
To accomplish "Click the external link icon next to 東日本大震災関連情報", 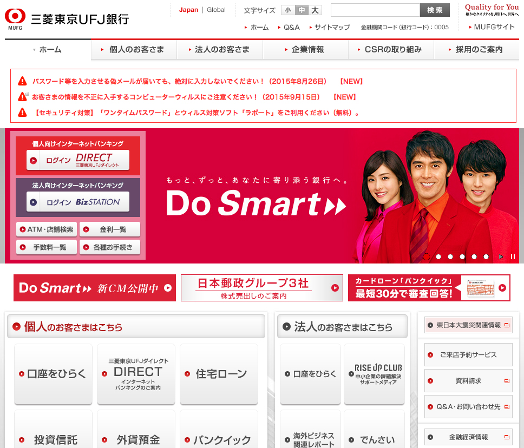I will click(507, 325).
